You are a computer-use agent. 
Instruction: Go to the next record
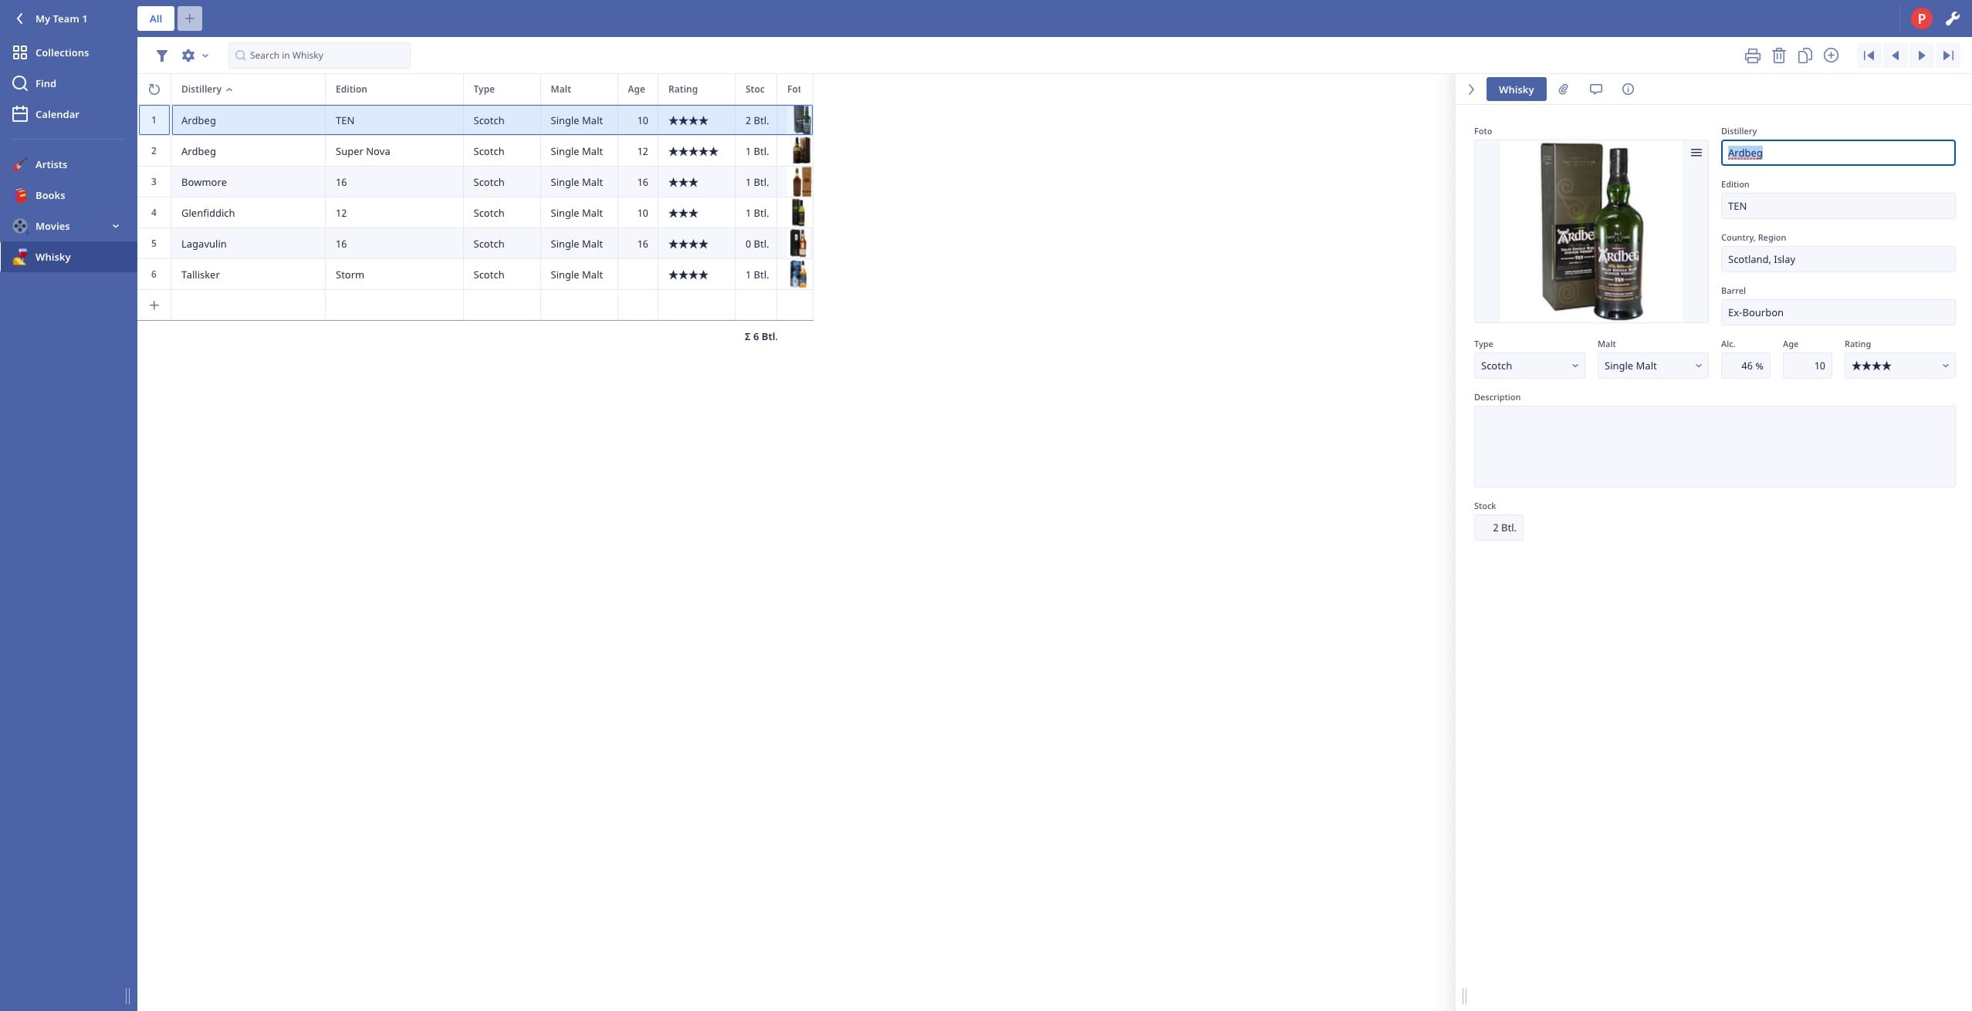coord(1922,56)
